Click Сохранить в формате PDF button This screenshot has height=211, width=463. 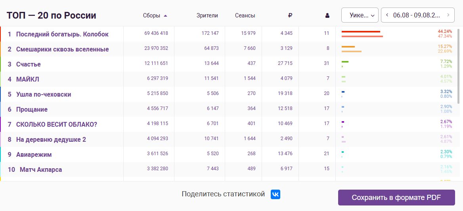(x=396, y=198)
